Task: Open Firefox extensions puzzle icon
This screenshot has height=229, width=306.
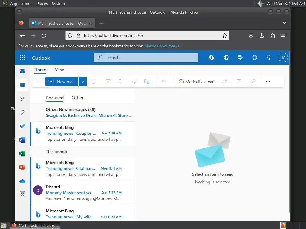Action: click(x=273, y=35)
